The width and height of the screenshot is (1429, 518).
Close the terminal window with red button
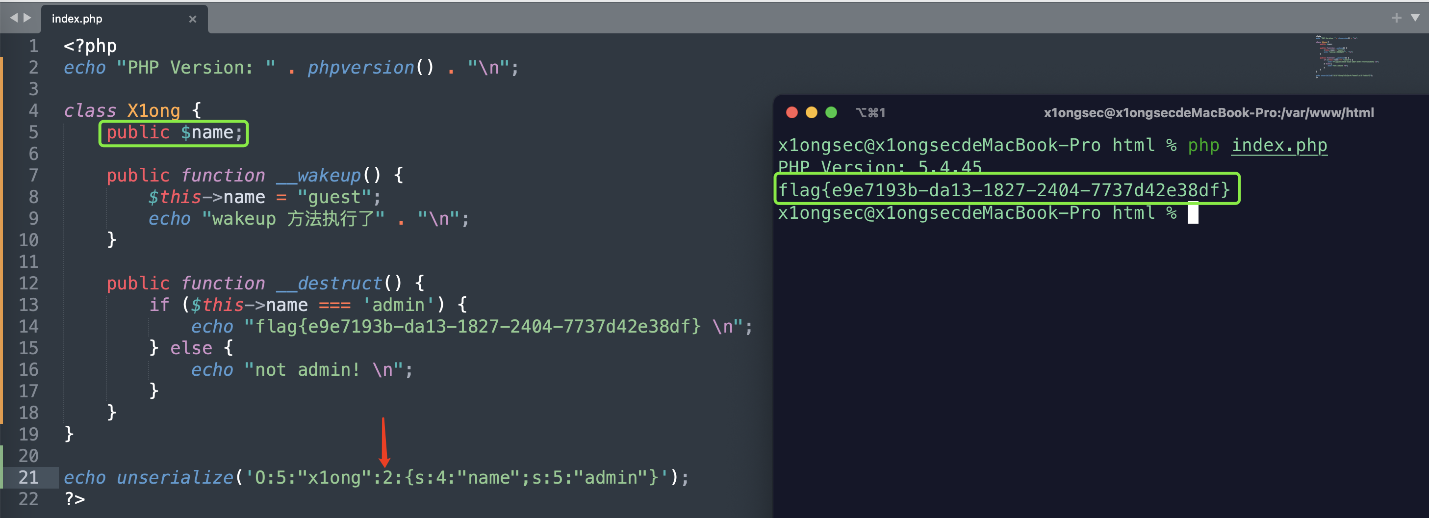[x=791, y=113]
